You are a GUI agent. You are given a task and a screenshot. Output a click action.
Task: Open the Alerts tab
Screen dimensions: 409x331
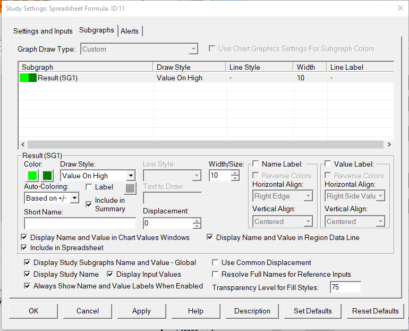(130, 31)
